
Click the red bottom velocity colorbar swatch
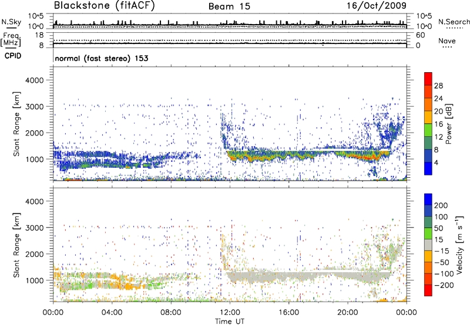[428, 290]
